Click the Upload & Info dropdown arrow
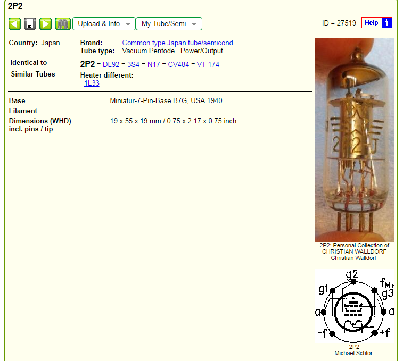The image size is (403, 361). coord(128,24)
